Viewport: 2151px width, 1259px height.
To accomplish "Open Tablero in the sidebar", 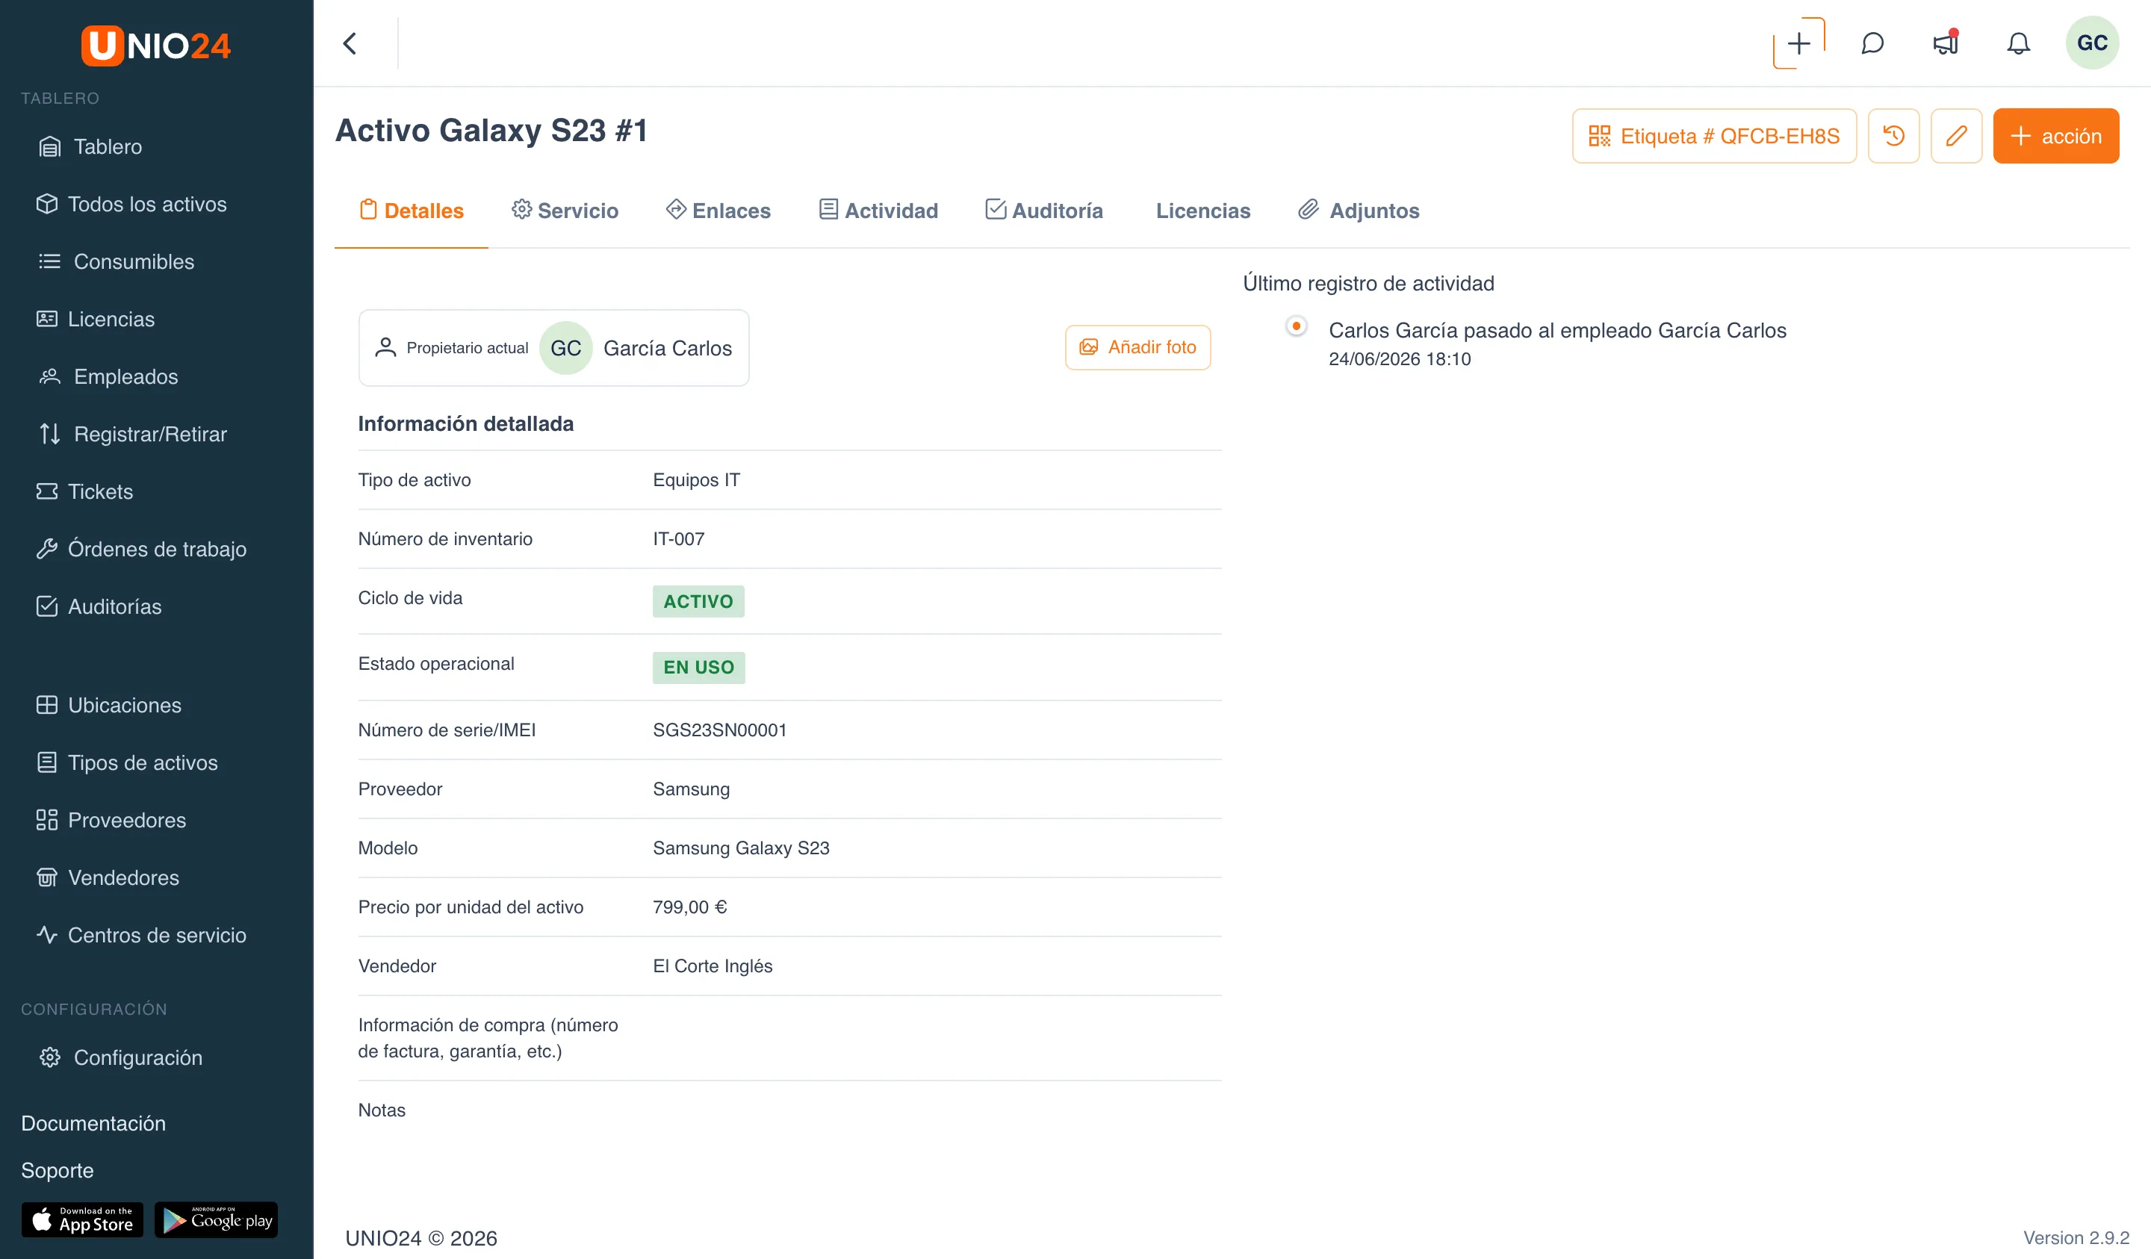I will pyautogui.click(x=108, y=147).
